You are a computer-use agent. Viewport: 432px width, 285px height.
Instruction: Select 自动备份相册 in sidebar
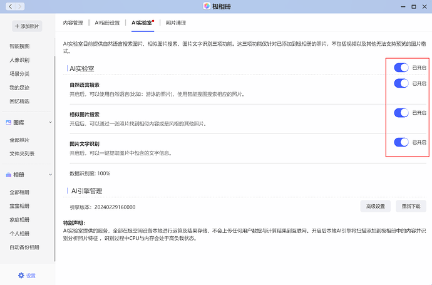(24, 247)
